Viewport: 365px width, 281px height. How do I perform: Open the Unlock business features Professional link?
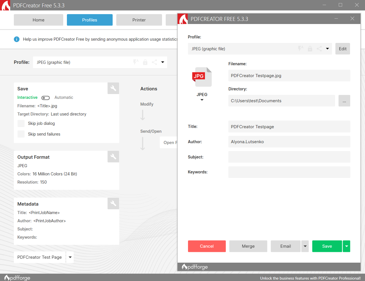[310, 278]
